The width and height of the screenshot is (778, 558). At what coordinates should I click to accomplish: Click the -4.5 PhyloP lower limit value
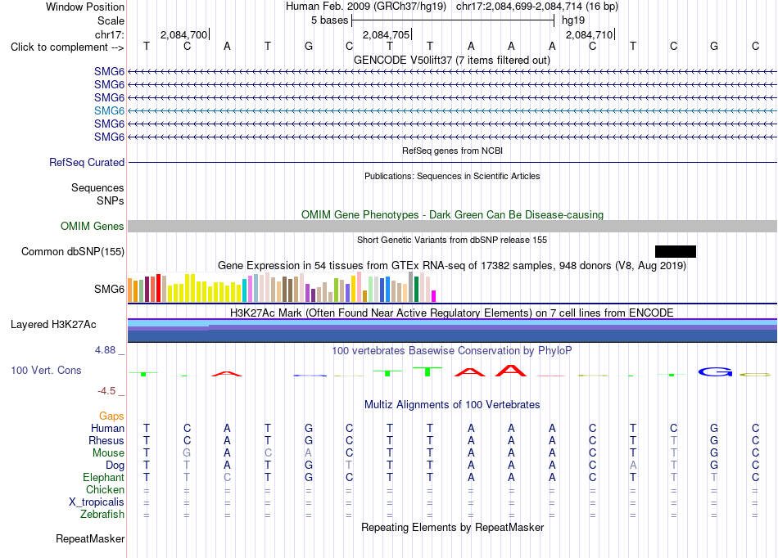pyautogui.click(x=106, y=391)
